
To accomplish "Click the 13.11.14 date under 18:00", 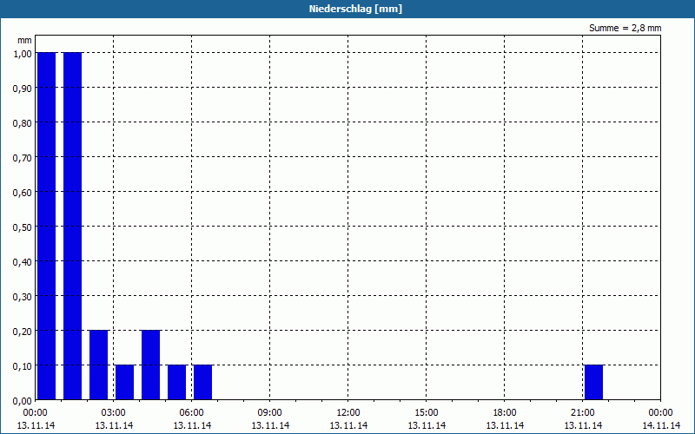I will [505, 425].
